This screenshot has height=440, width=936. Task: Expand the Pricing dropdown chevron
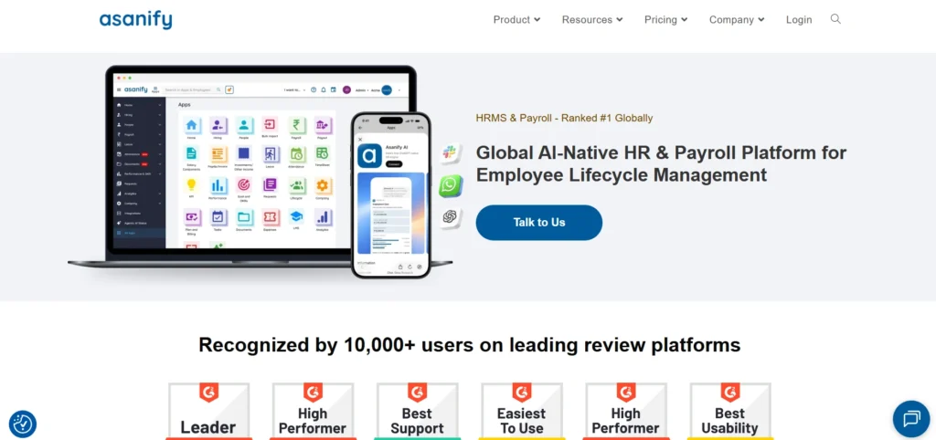684,20
